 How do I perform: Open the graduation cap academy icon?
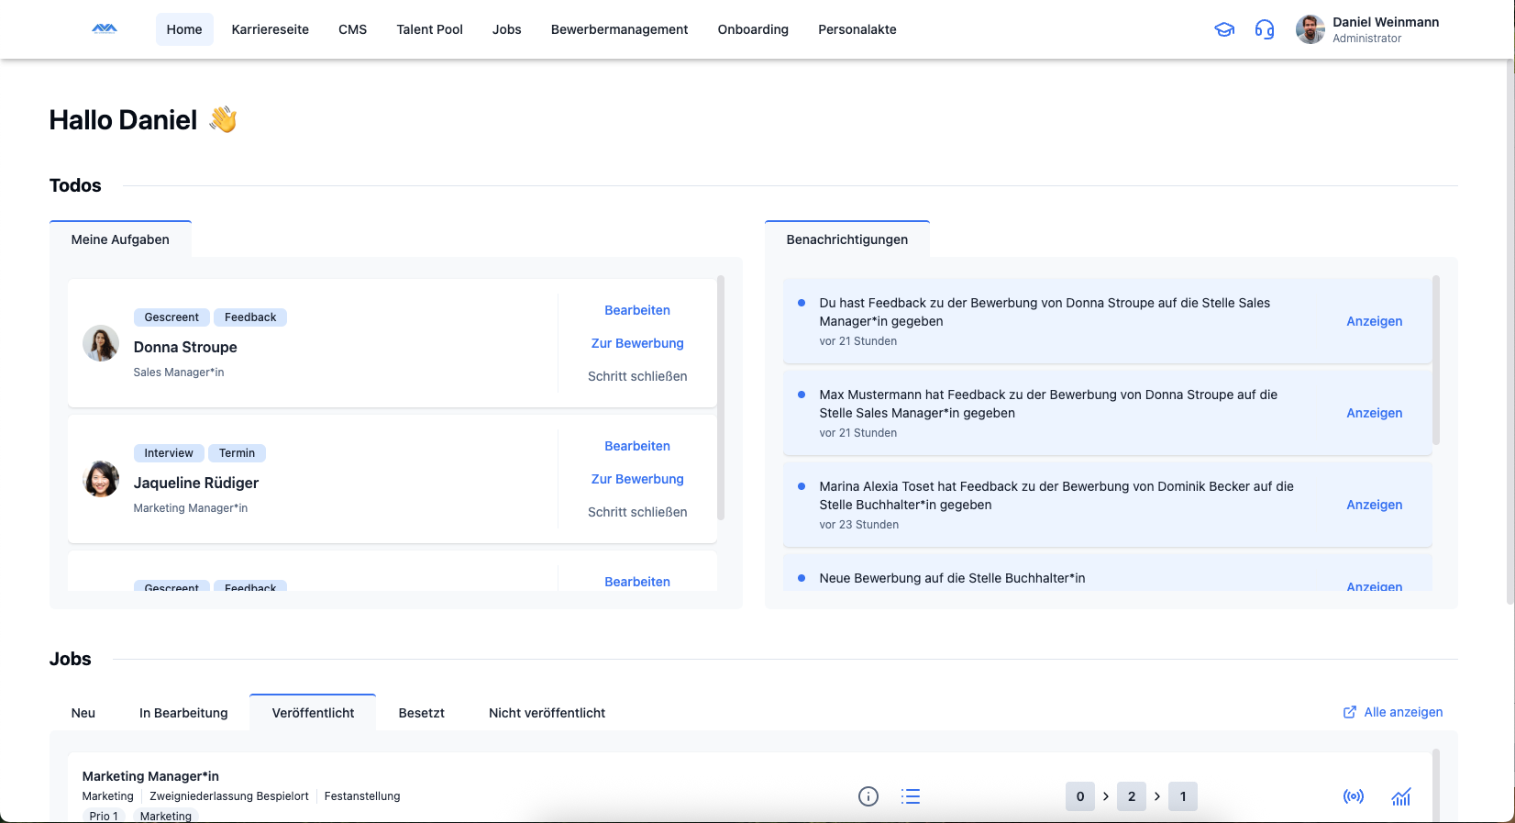click(1224, 29)
